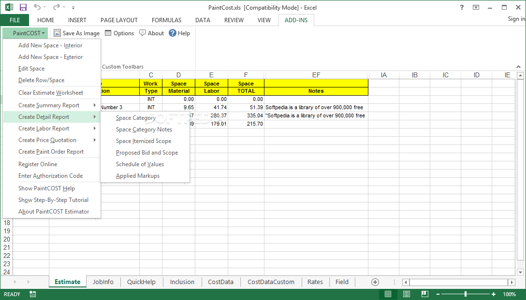Image resolution: width=526 pixels, height=300 pixels.
Task: Switch to the CostData sheet tab
Action: coord(220,282)
